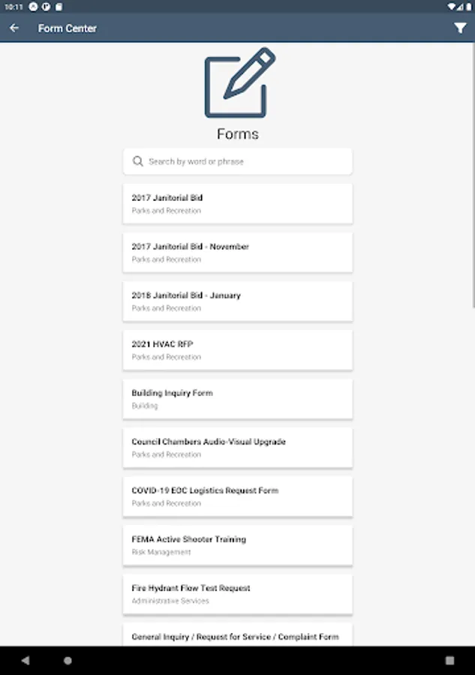Open 2017 Janitorial Bid - November
475x675 pixels.
point(237,252)
